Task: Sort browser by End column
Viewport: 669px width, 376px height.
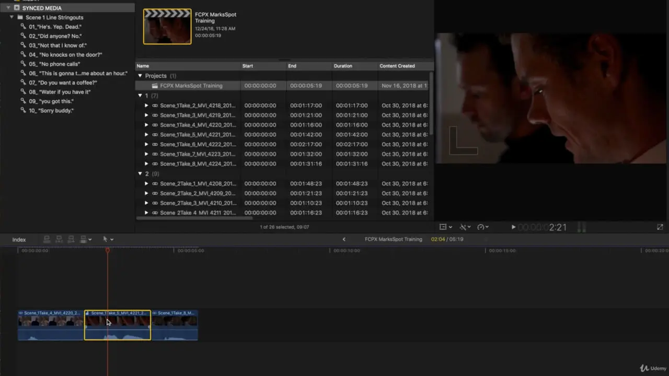Action: pyautogui.click(x=292, y=66)
